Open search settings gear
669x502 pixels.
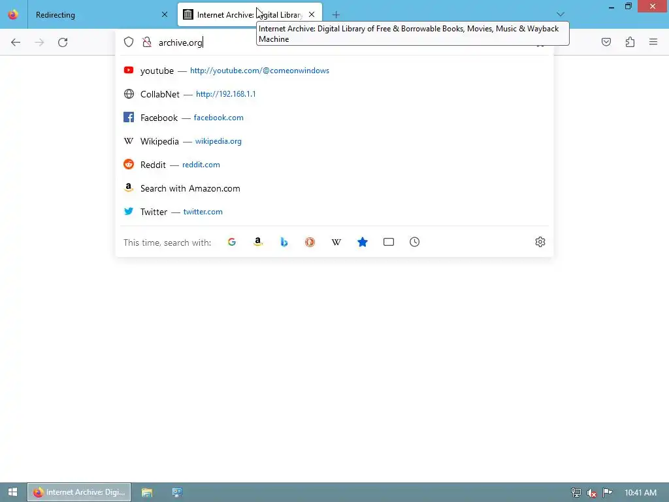click(540, 242)
